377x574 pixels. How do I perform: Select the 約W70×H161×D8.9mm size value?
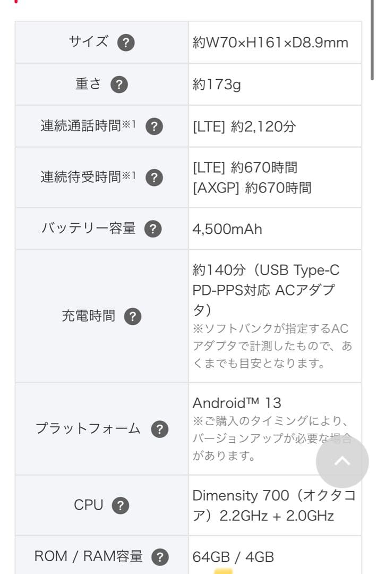tap(272, 42)
